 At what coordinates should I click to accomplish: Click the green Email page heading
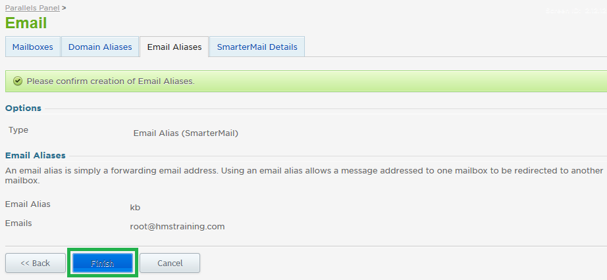26,23
